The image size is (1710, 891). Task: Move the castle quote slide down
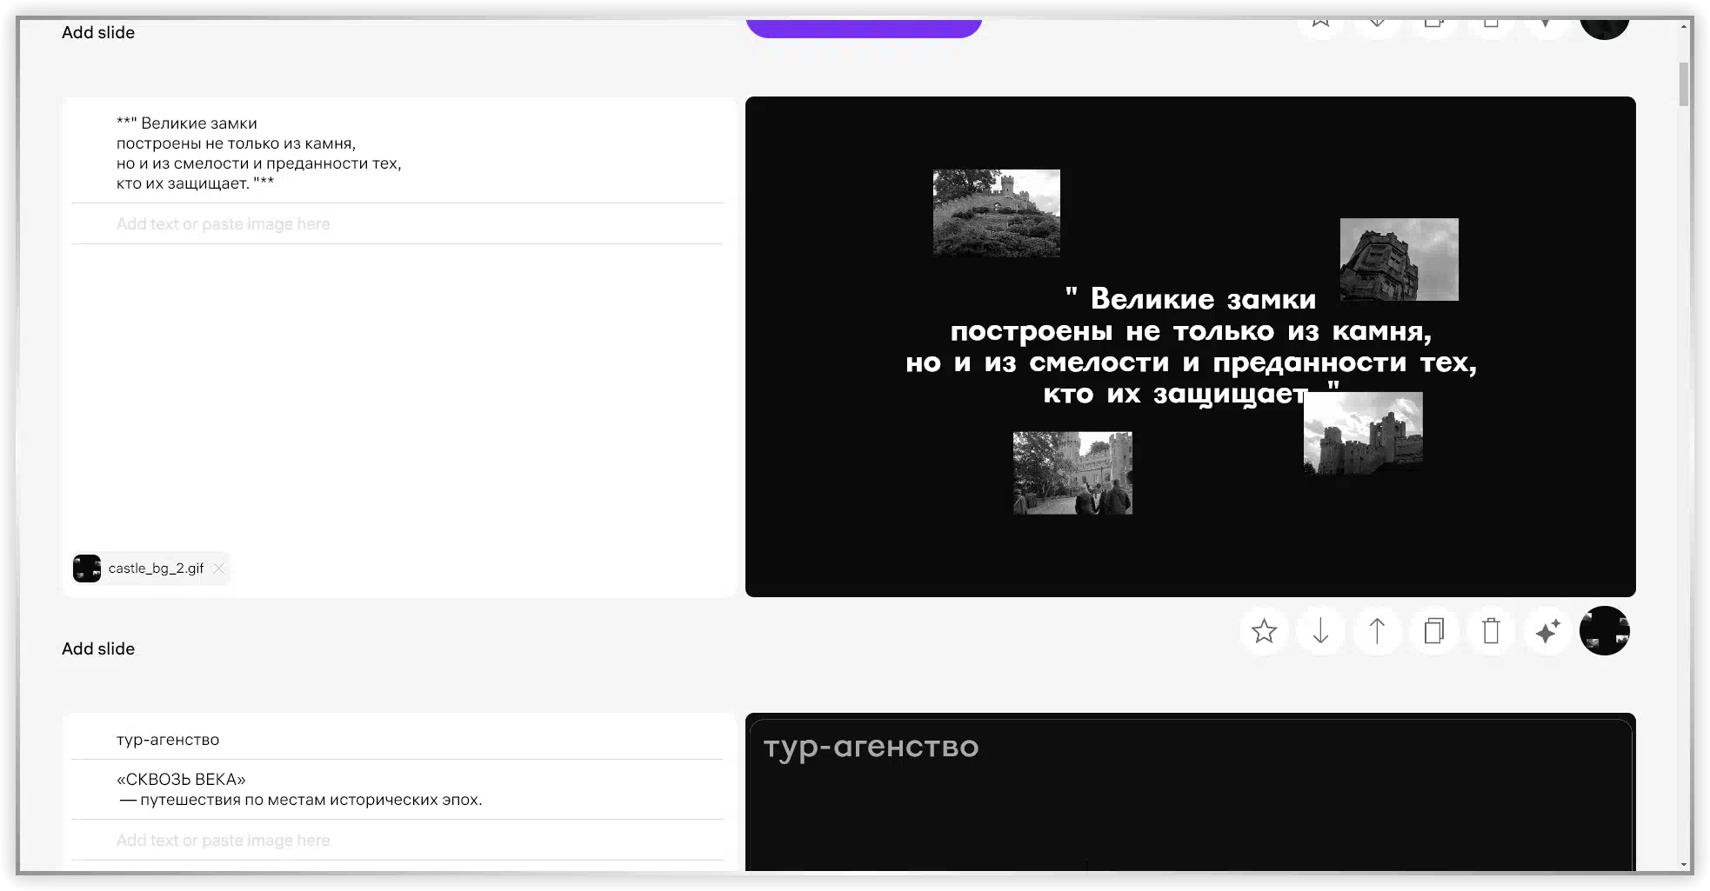(x=1320, y=631)
